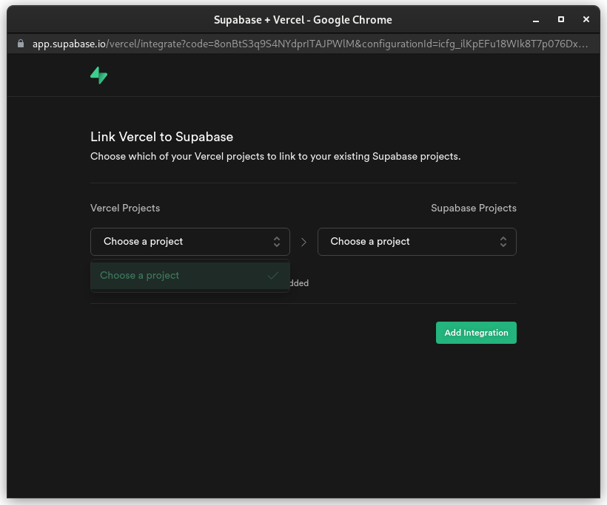Click the URL in the address bar

point(310,44)
